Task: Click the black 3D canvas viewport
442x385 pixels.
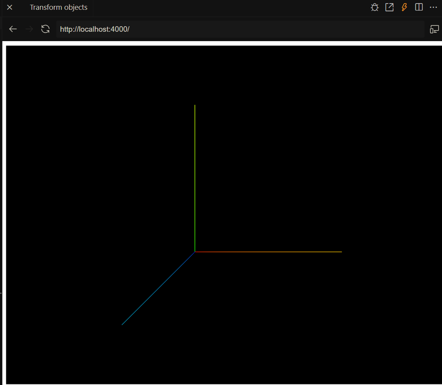Action: click(224, 215)
